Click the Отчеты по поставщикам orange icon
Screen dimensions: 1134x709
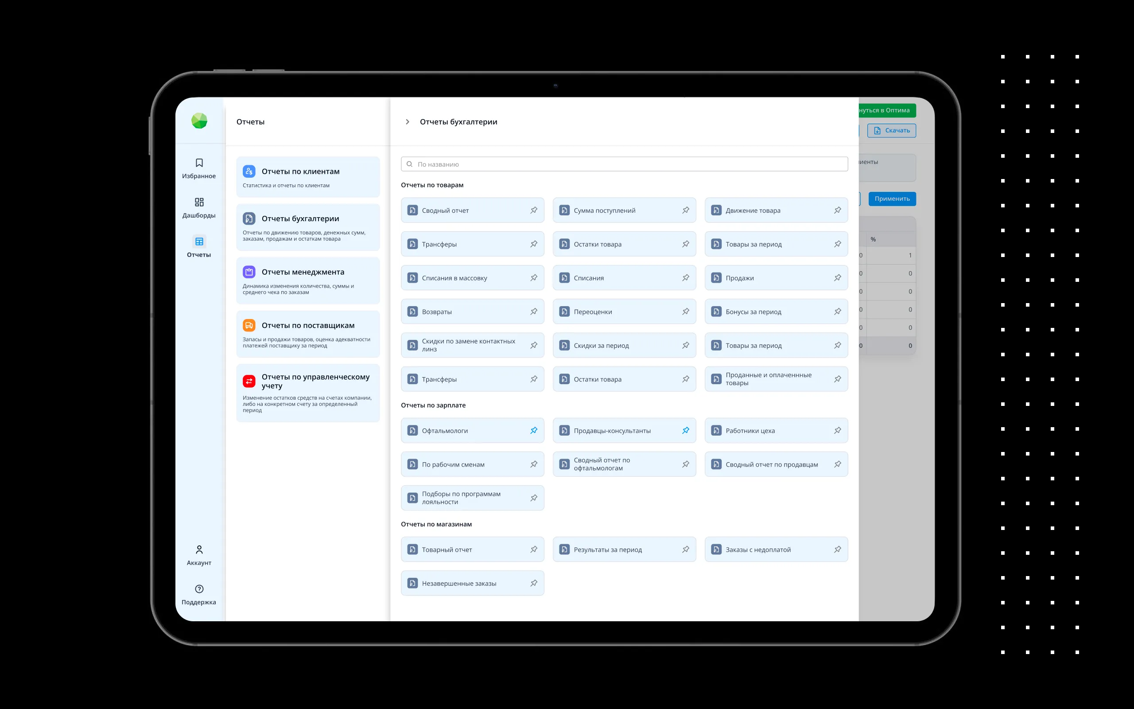249,325
